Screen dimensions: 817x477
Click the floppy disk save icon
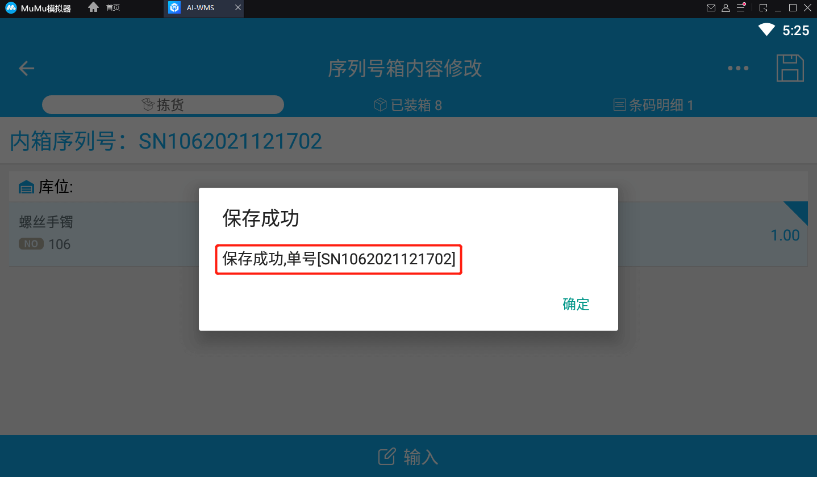tap(790, 68)
